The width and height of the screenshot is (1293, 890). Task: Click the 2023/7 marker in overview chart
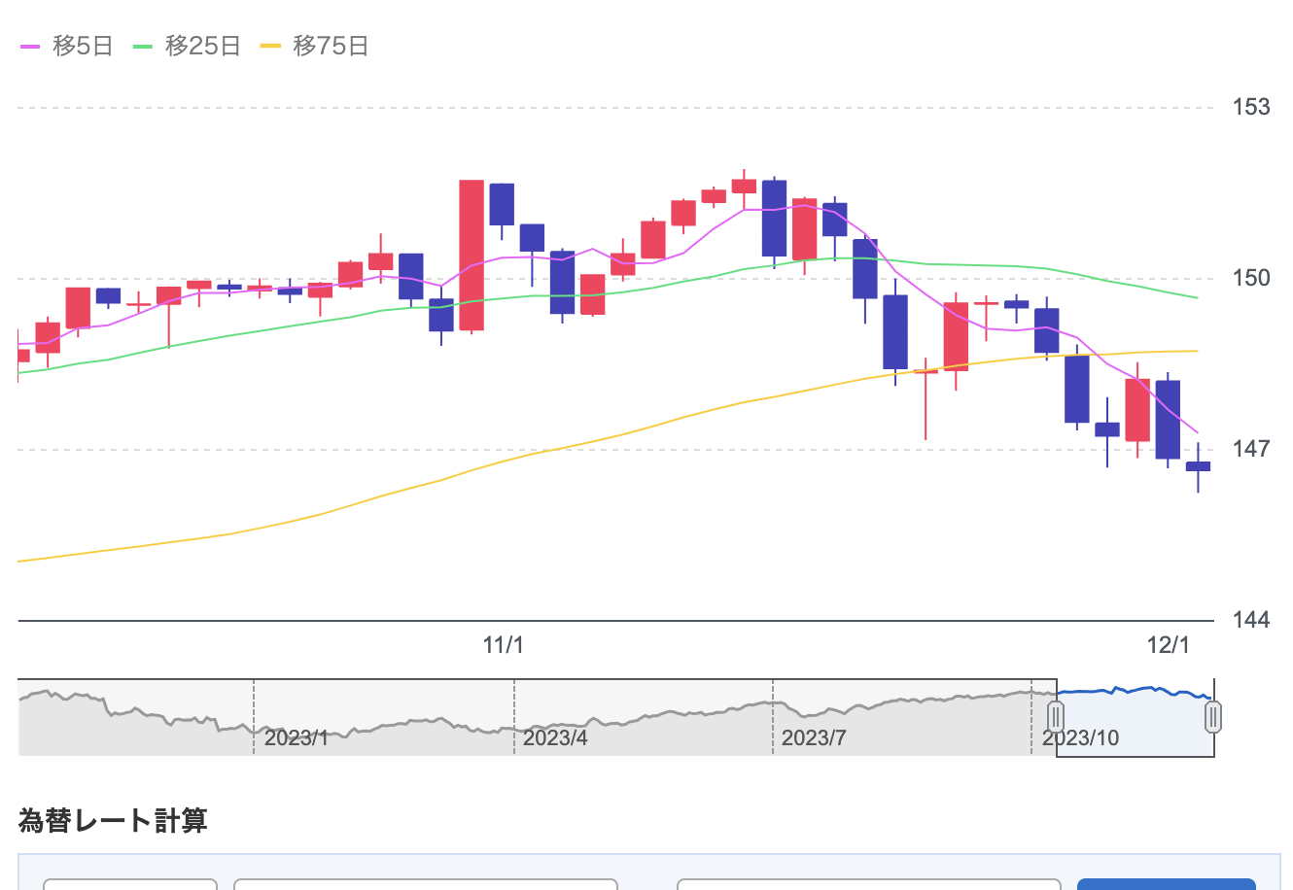[814, 737]
